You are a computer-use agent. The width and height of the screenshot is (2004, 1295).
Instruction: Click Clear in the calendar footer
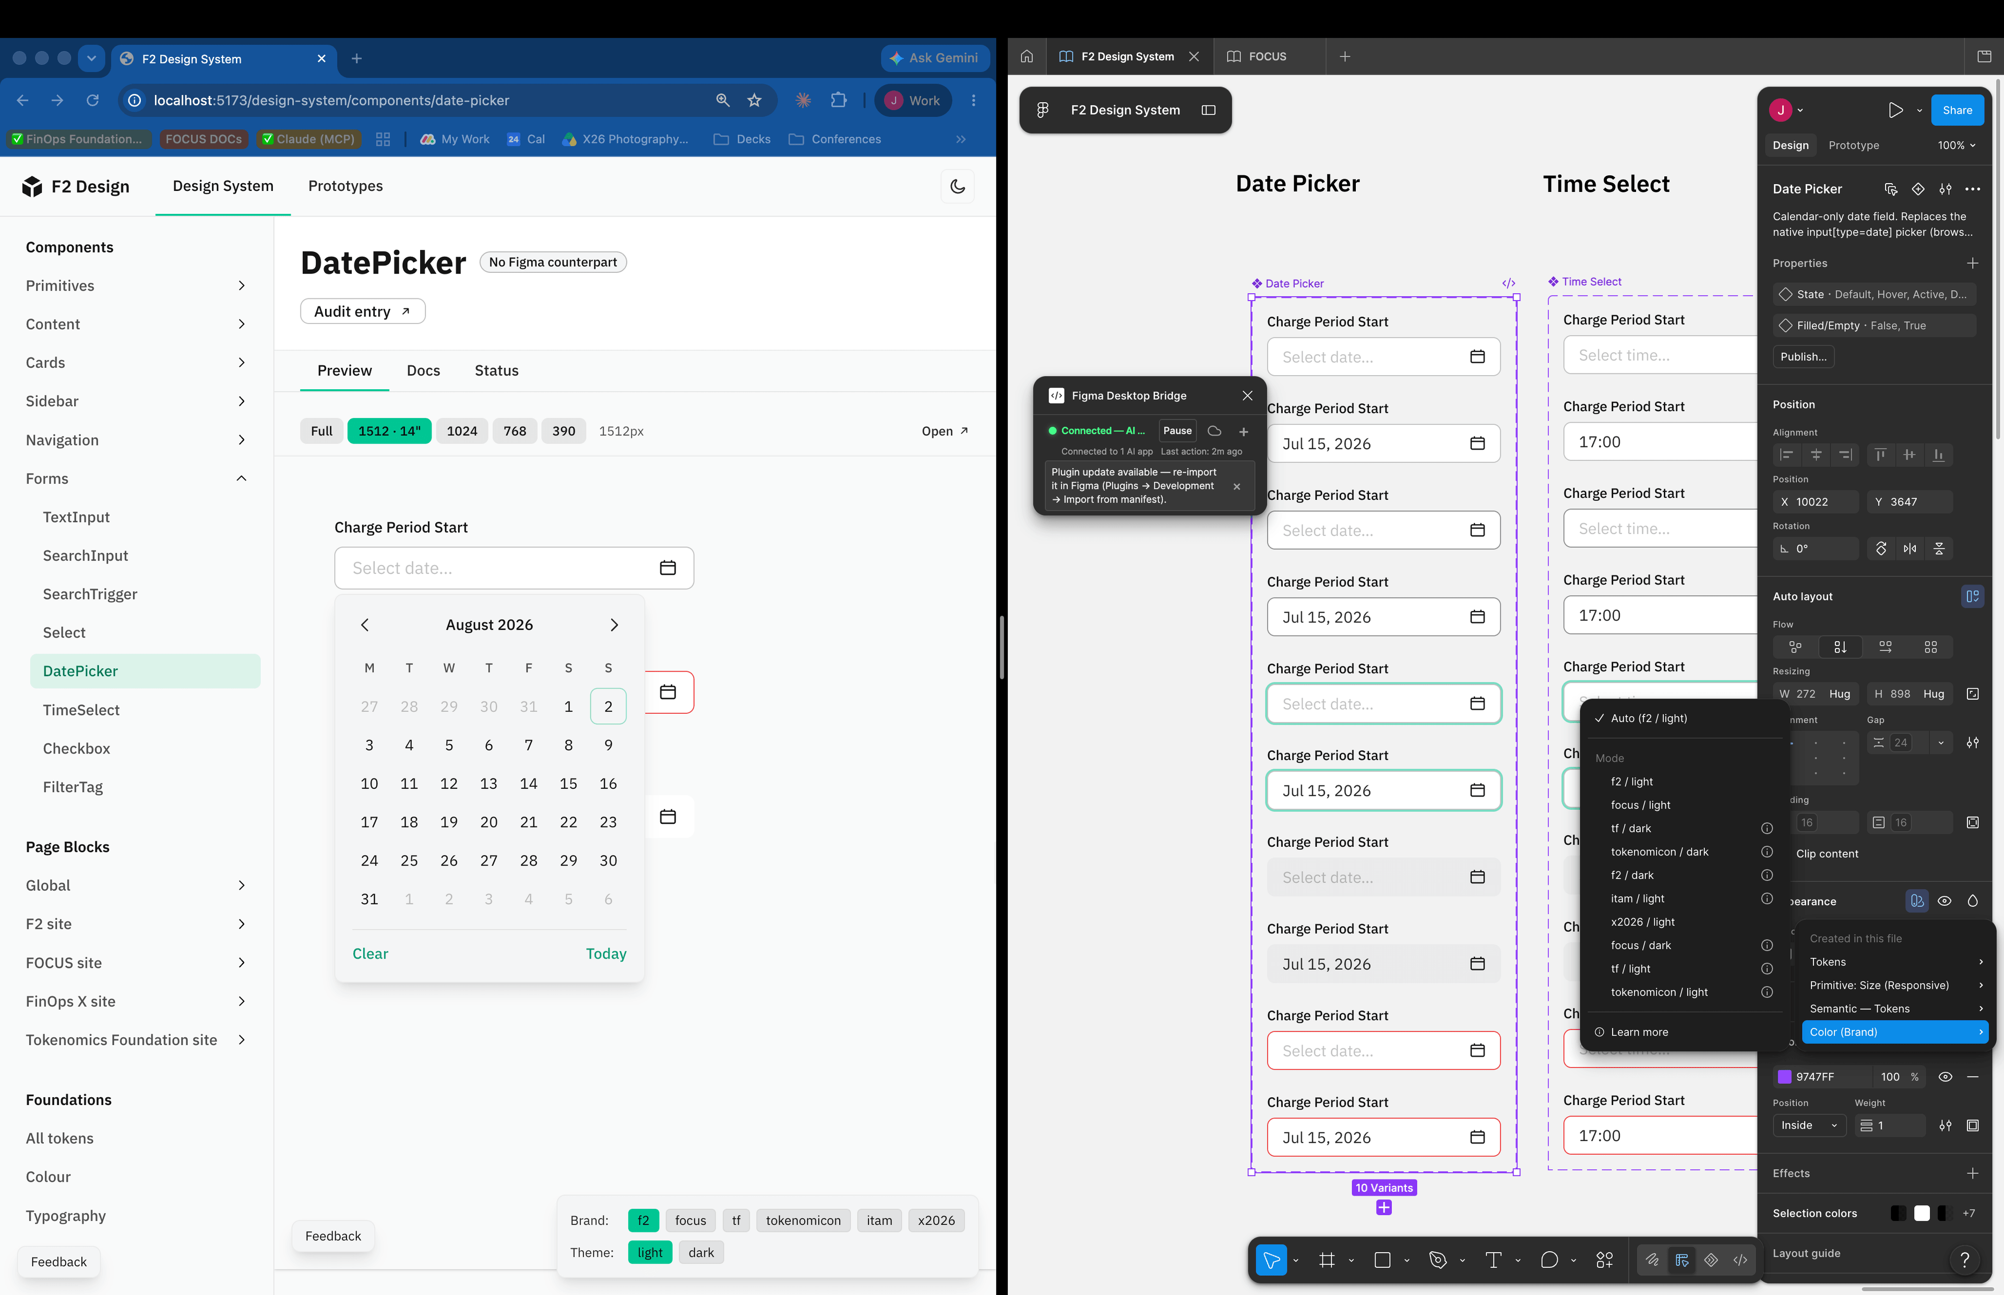pos(370,954)
